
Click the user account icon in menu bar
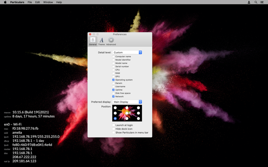point(249,2)
